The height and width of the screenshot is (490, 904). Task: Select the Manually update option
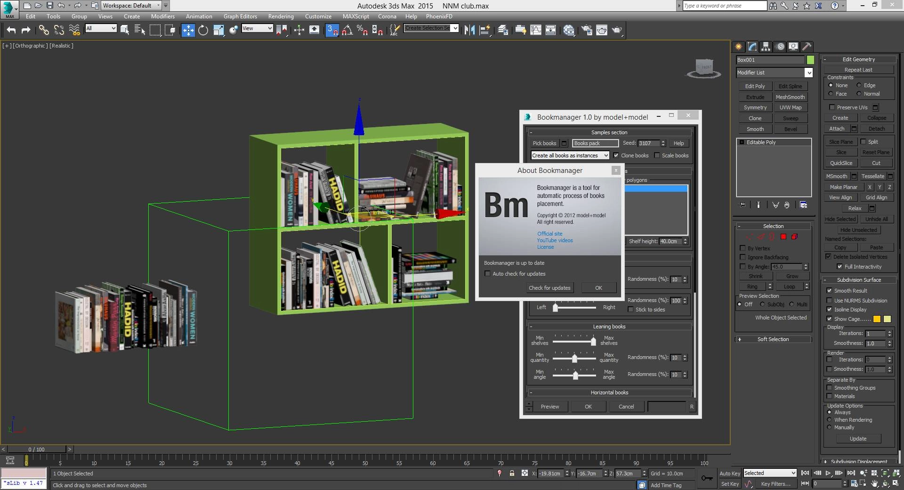pos(830,427)
